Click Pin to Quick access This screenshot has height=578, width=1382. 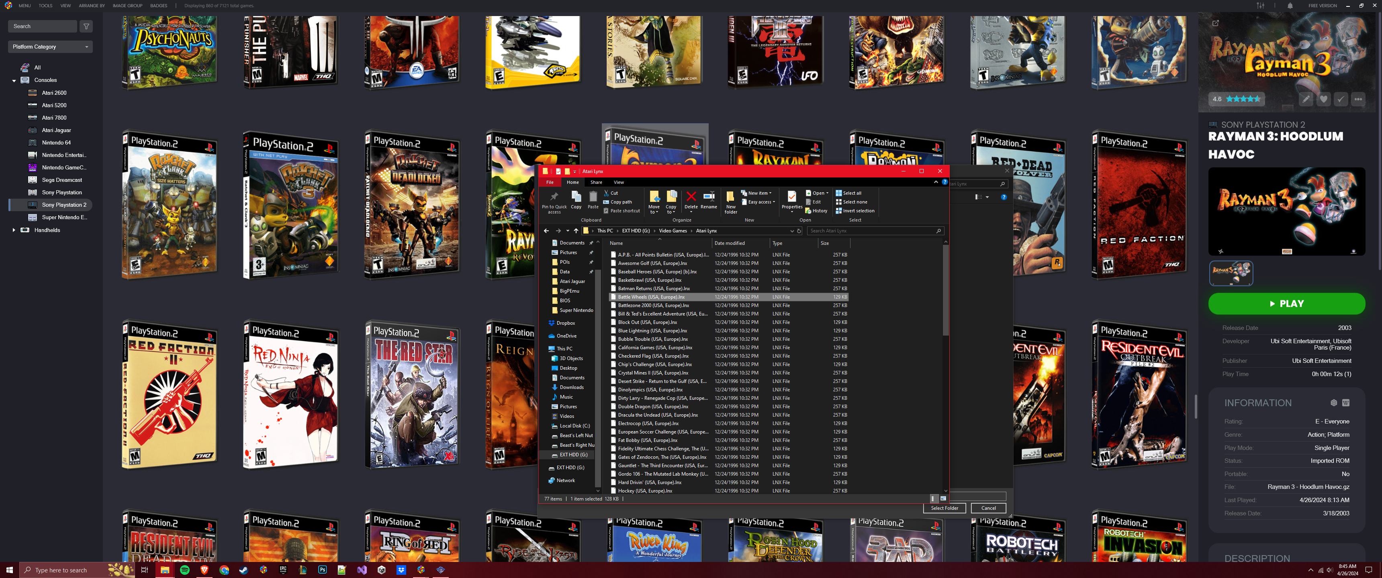click(554, 202)
